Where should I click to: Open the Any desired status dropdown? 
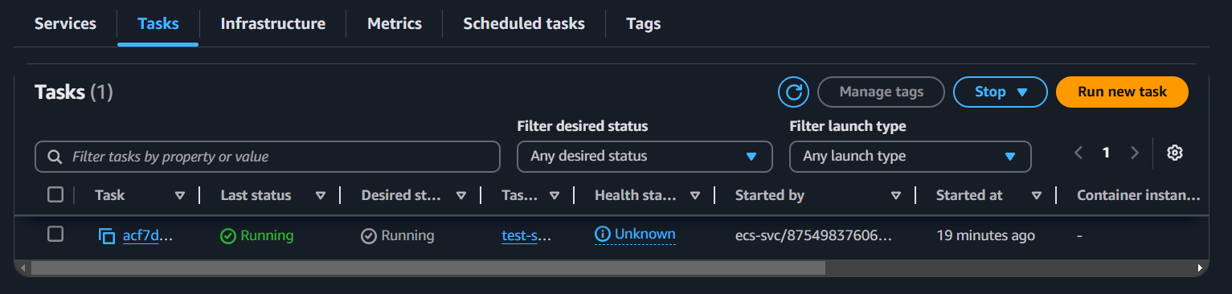(645, 156)
